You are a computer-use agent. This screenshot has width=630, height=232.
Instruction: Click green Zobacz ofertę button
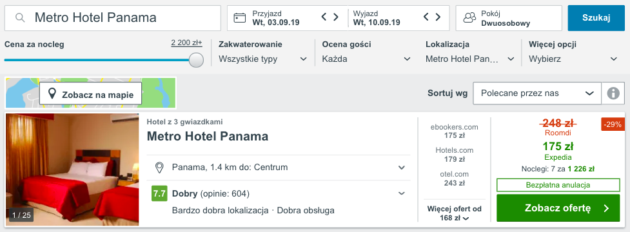tap(558, 208)
